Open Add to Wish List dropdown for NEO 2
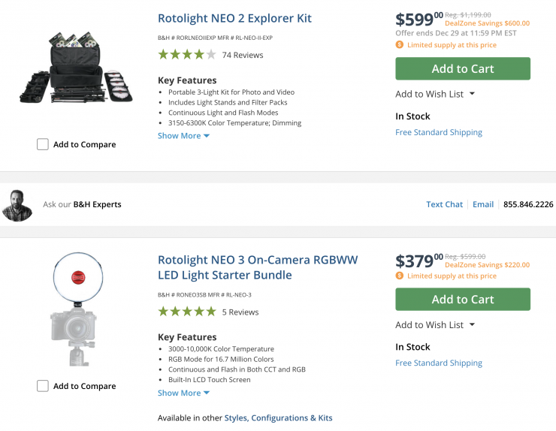 435,94
